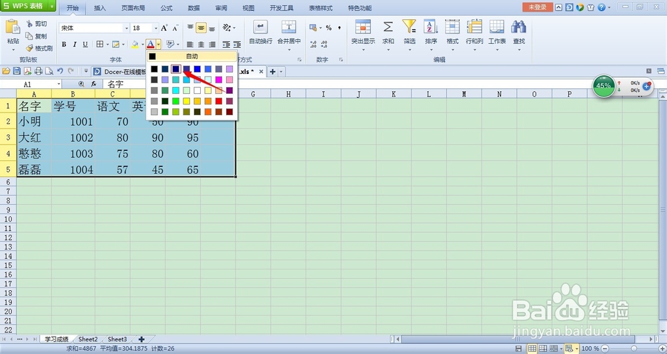Open the WPS 表格 application menu
667x354 pixels.
pos(28,6)
